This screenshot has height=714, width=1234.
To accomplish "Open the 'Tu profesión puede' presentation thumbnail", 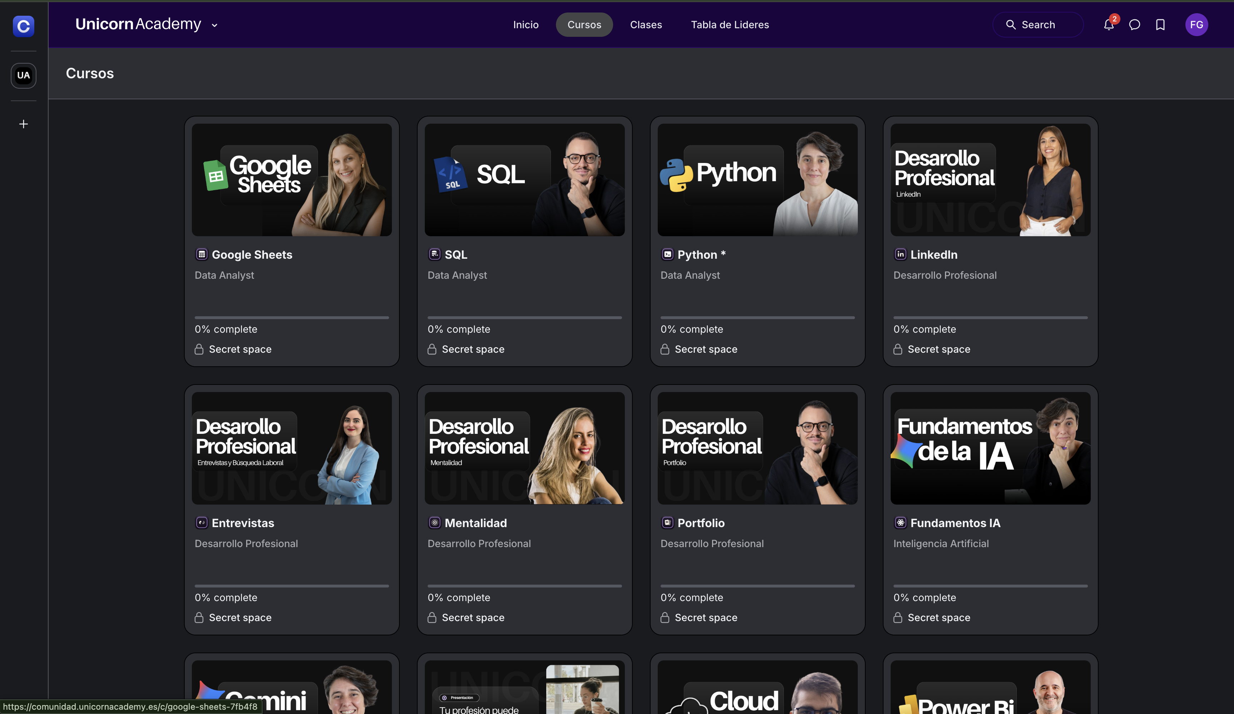I will (x=524, y=687).
